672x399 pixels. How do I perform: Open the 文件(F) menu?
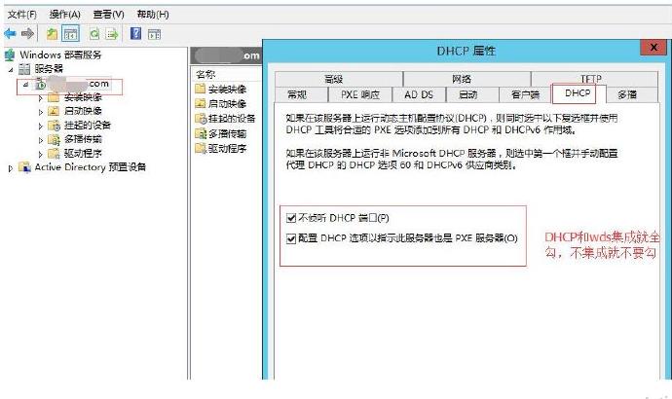22,15
